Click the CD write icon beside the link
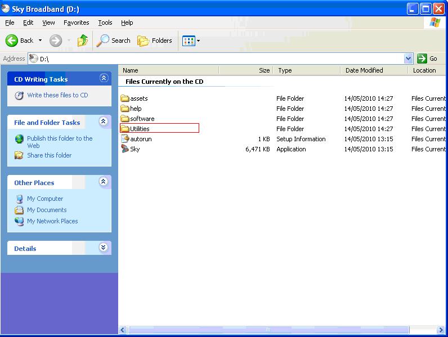The width and height of the screenshot is (448, 337). (x=19, y=96)
